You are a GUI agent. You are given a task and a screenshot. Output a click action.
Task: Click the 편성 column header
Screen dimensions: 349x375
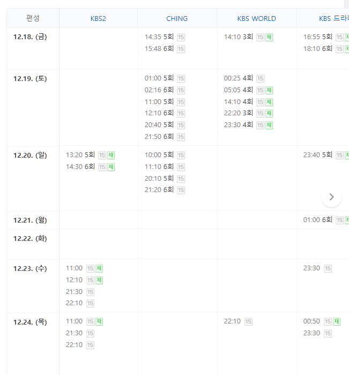point(33,18)
